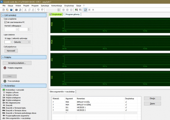Toggle oscilloscope checkmark for I02 row

[x=126, y=110]
